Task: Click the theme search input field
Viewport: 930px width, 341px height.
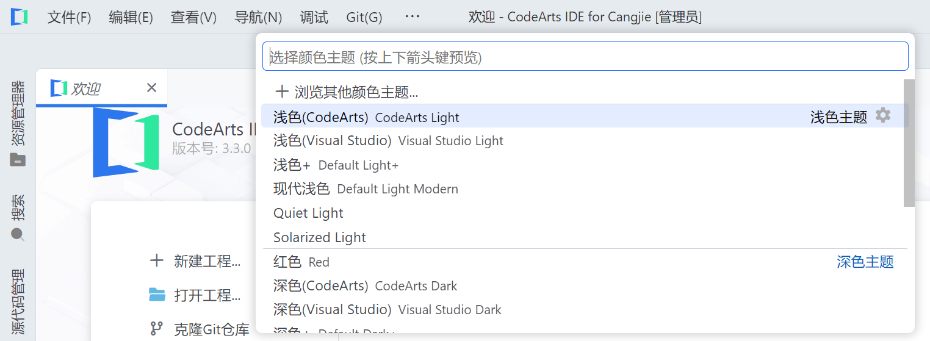Action: pos(585,57)
